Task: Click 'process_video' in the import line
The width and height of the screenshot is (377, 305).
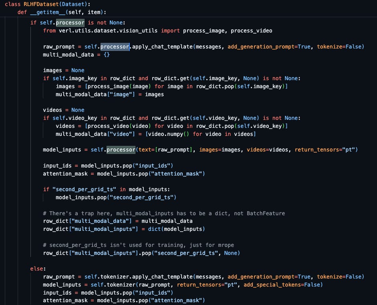Action: (x=252, y=30)
